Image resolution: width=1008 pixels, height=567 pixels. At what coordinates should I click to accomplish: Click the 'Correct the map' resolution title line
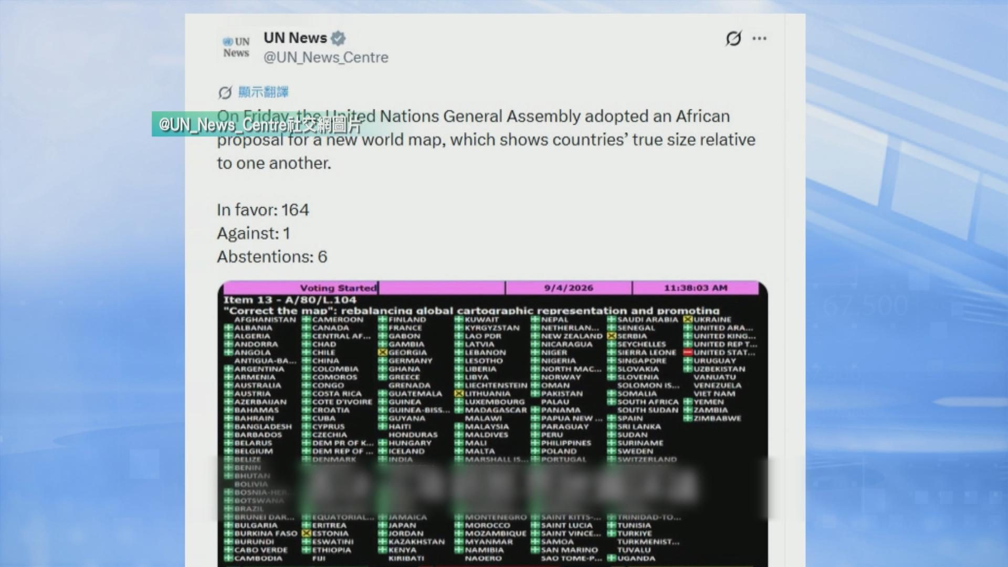(471, 310)
